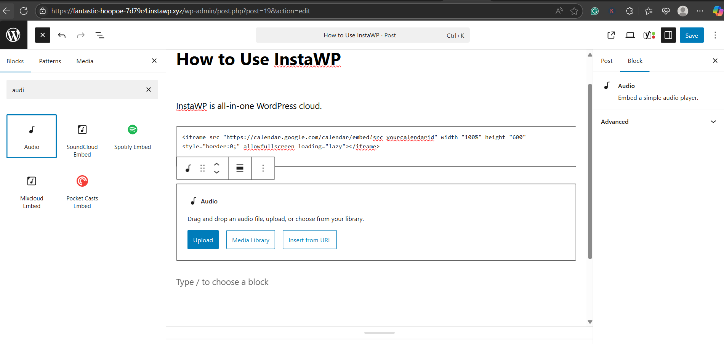Go back in the browser
The width and height of the screenshot is (724, 344).
[x=6, y=11]
